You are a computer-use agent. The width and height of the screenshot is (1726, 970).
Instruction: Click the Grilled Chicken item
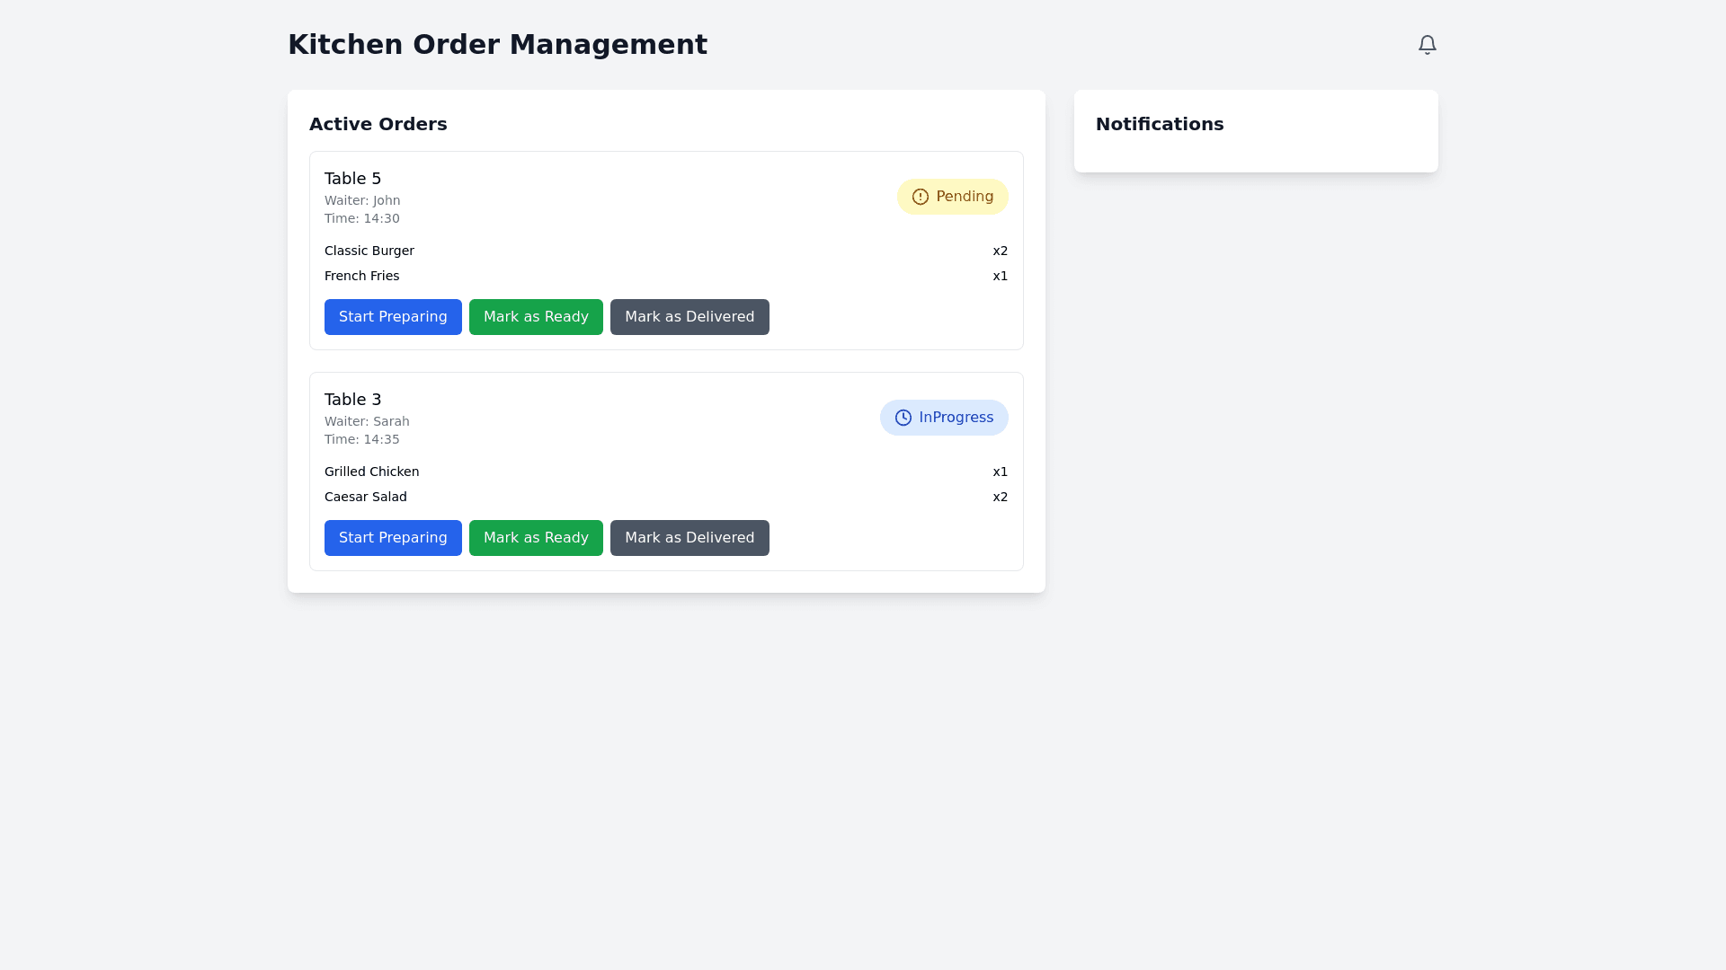click(x=371, y=472)
